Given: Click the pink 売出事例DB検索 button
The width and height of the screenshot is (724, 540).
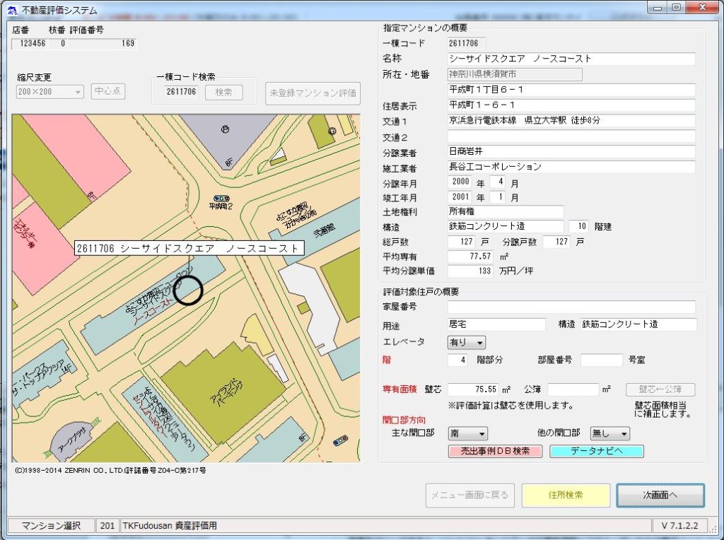Looking at the screenshot, I should coord(494,451).
